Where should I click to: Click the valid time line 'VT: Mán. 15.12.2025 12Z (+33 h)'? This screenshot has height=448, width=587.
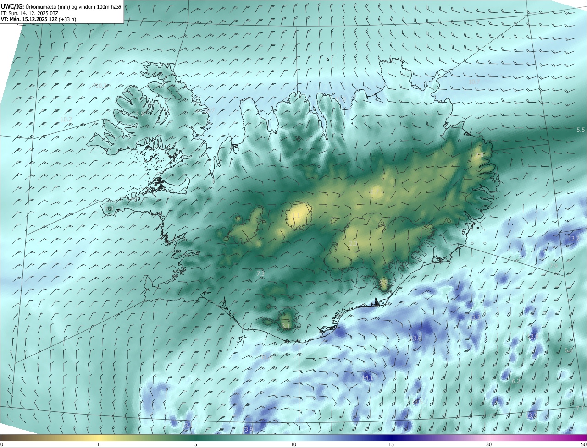(39, 19)
